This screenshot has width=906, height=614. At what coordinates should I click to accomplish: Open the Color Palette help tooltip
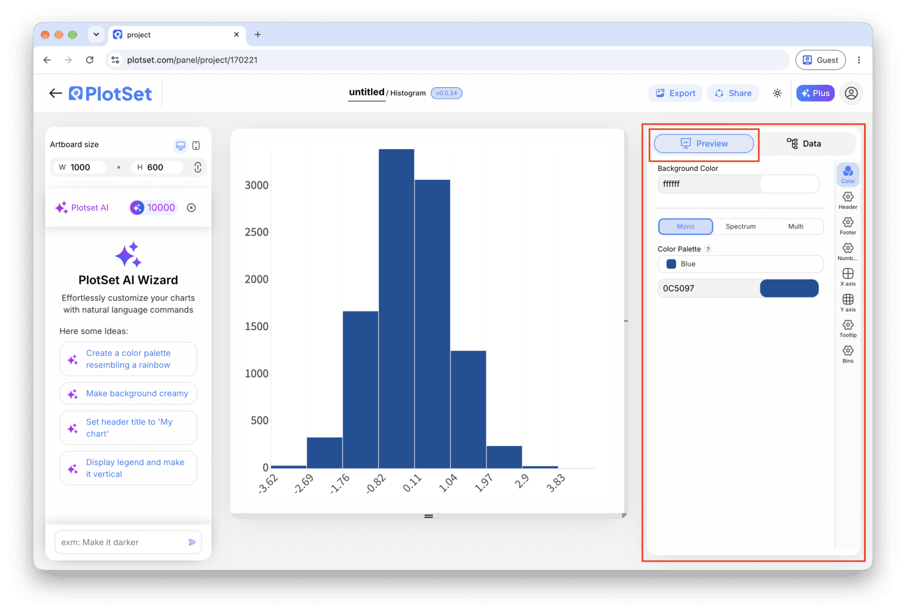click(708, 249)
